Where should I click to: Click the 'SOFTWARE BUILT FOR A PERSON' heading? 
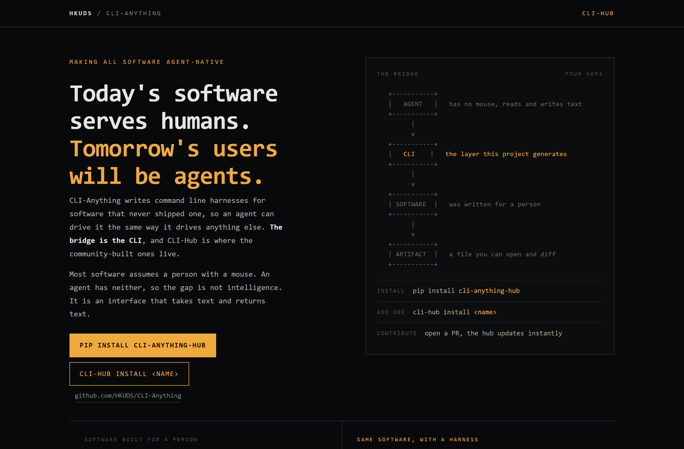pyautogui.click(x=141, y=440)
